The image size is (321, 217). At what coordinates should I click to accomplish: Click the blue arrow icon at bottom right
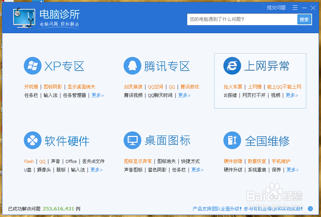310,209
